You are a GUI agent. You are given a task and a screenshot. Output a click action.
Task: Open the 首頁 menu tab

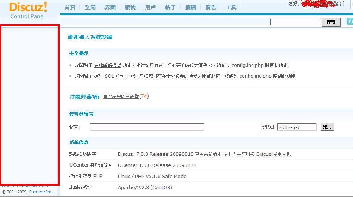(70, 7)
